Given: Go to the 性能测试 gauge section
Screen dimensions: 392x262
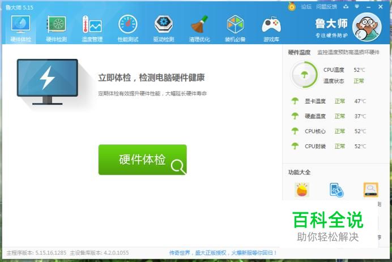Looking at the screenshot, I should [128, 28].
